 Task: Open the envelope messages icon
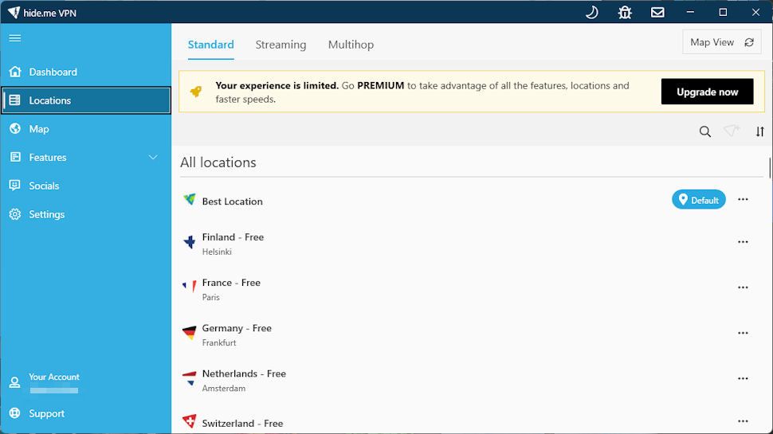point(657,12)
